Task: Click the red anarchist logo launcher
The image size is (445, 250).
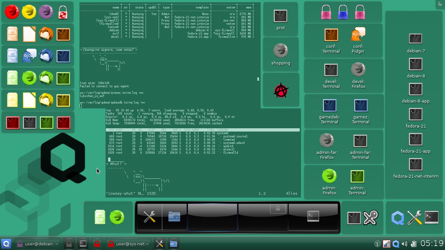Action: 281,89
